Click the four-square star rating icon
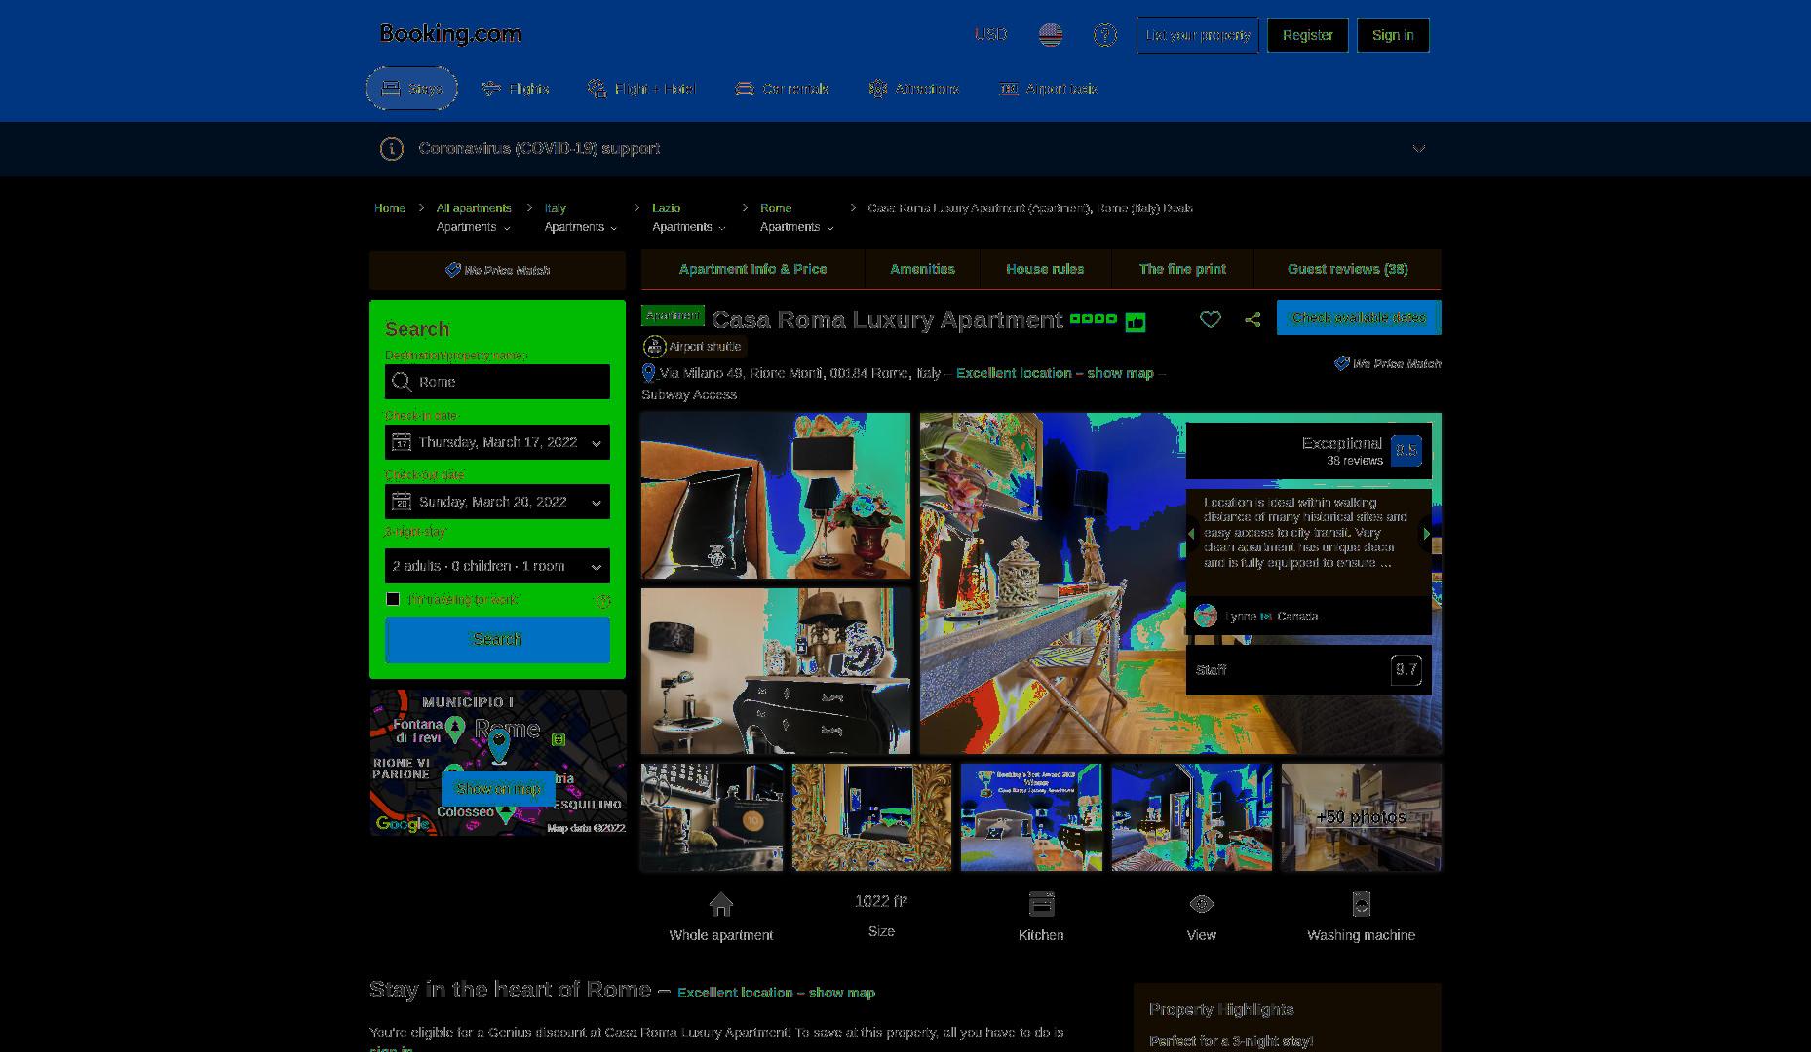 [1093, 319]
